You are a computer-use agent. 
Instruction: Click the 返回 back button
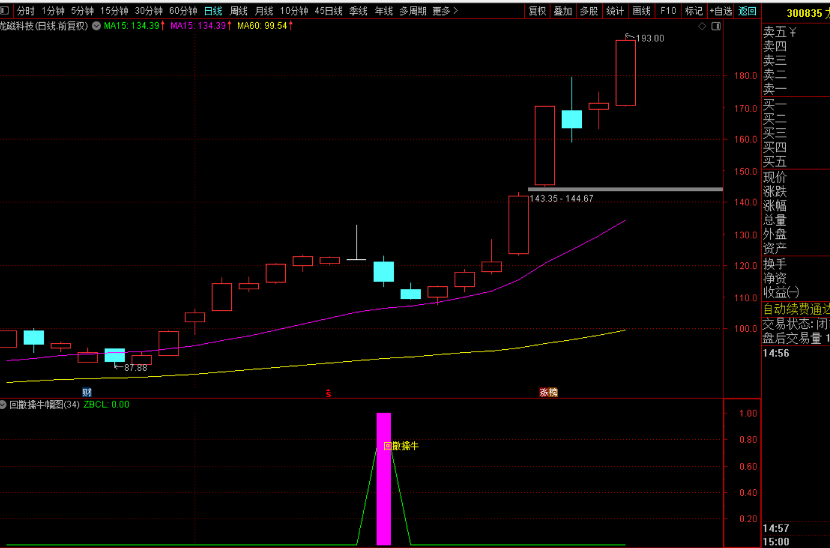click(747, 11)
